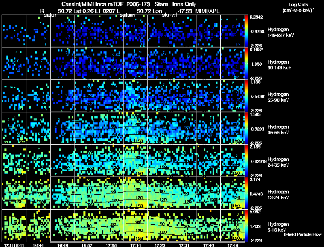Click the Hydrogen 13-24 keV color scale bar
This screenshot has height=247, width=324.
click(246, 193)
